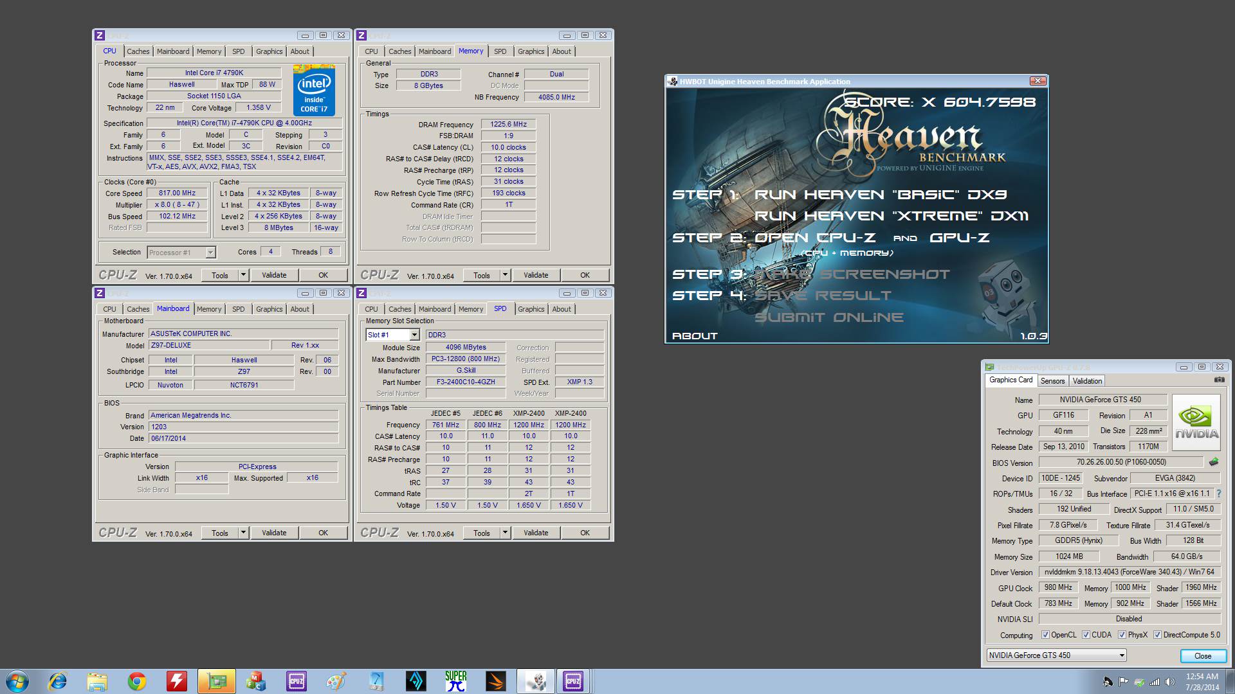
Task: Open Windows Explorer folder icon on taskbar
Action: coord(97,681)
